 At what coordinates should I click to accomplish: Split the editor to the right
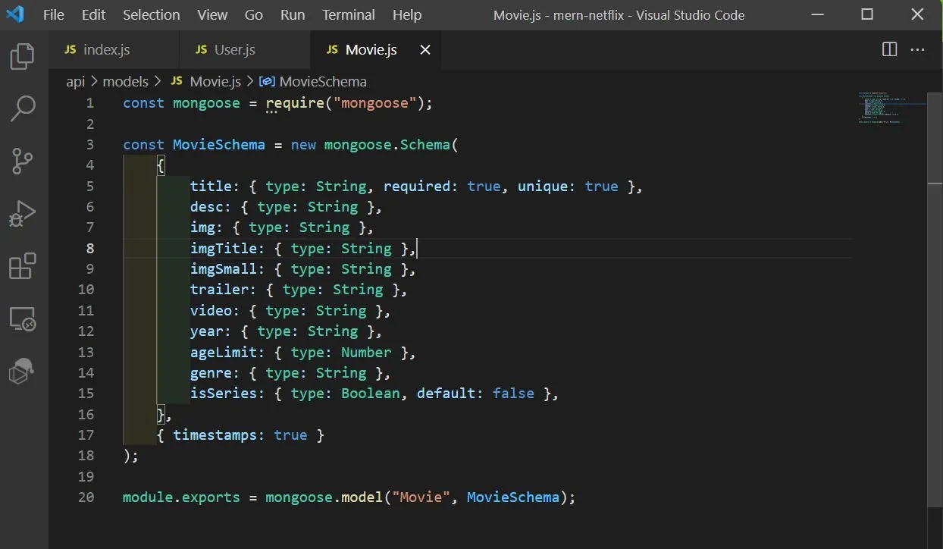(x=890, y=49)
